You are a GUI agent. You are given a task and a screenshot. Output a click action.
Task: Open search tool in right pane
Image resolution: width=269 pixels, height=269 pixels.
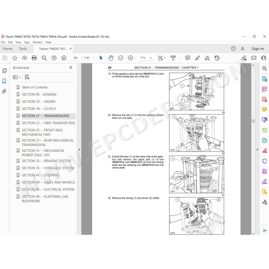pyautogui.click(x=264, y=68)
